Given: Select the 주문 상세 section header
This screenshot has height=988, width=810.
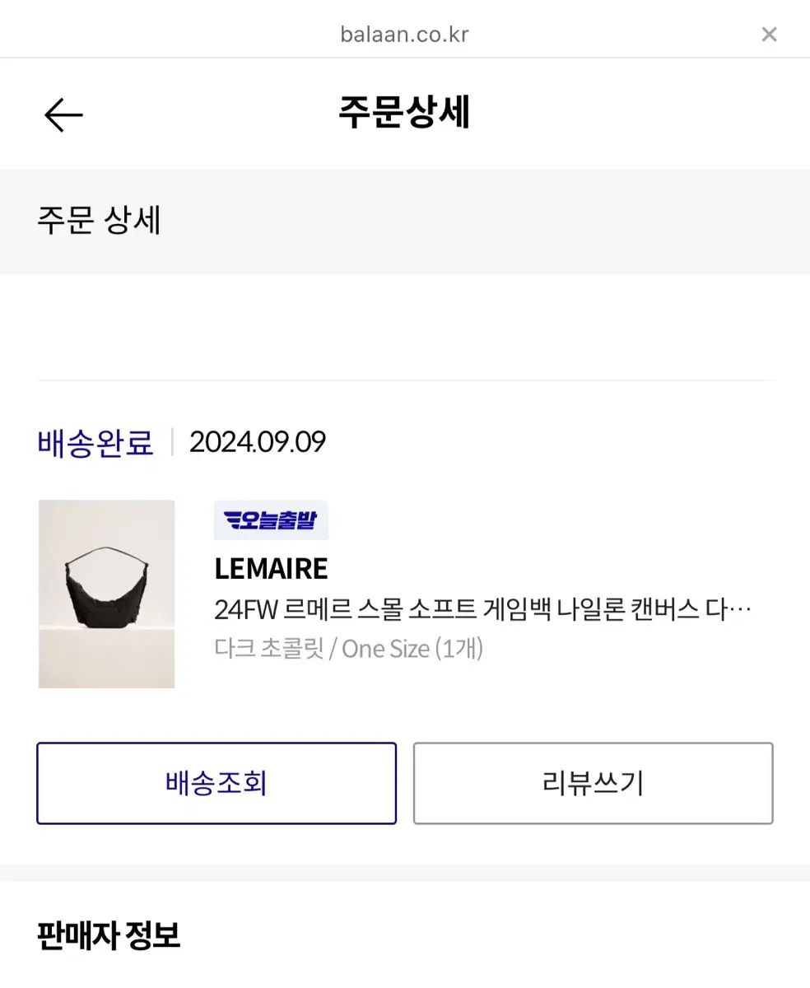Looking at the screenshot, I should (100, 221).
